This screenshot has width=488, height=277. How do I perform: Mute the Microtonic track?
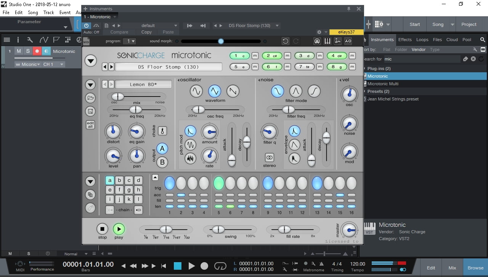(19, 51)
